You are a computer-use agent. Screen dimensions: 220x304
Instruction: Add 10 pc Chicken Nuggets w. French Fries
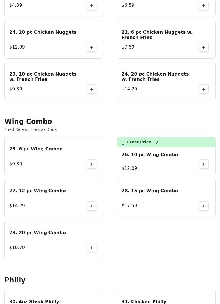point(92,89)
